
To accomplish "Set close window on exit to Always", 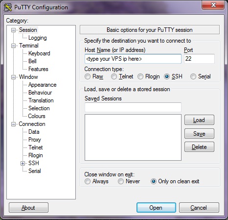I will pyautogui.click(x=88, y=181).
